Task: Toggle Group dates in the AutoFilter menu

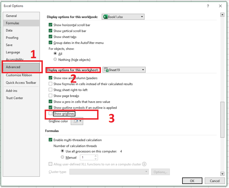Action: pyautogui.click(x=50, y=43)
